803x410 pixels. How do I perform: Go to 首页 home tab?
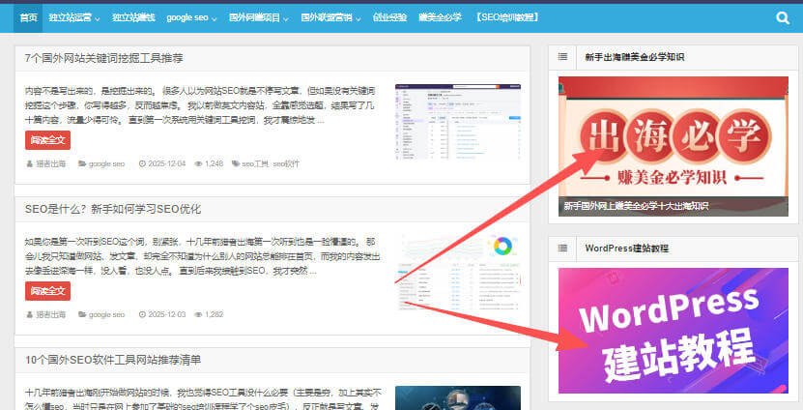click(x=29, y=17)
